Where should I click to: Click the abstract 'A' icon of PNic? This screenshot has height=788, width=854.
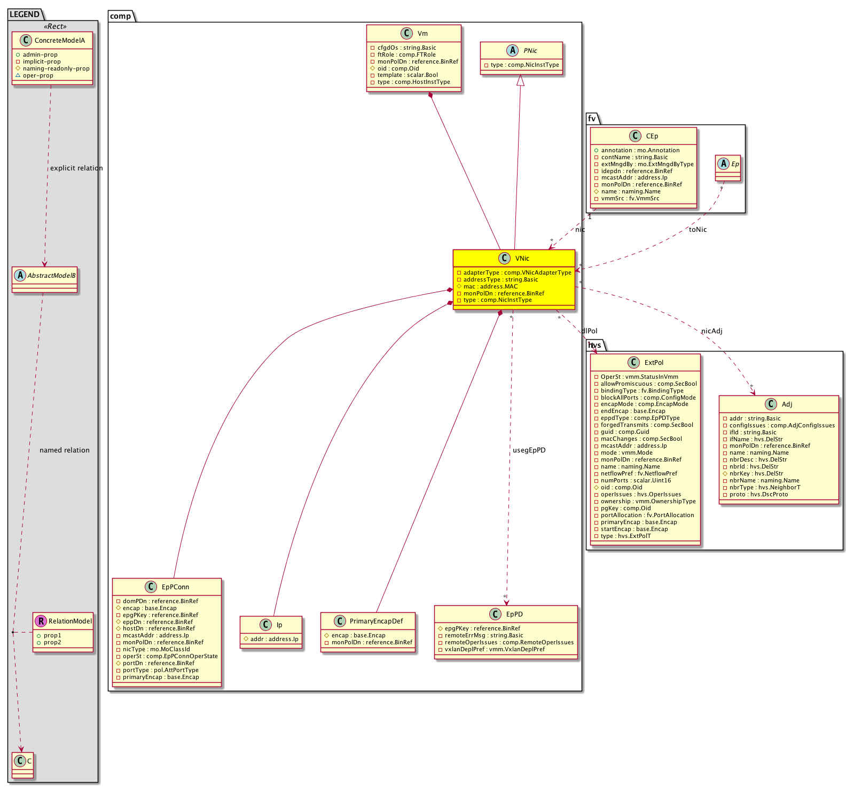tap(513, 50)
